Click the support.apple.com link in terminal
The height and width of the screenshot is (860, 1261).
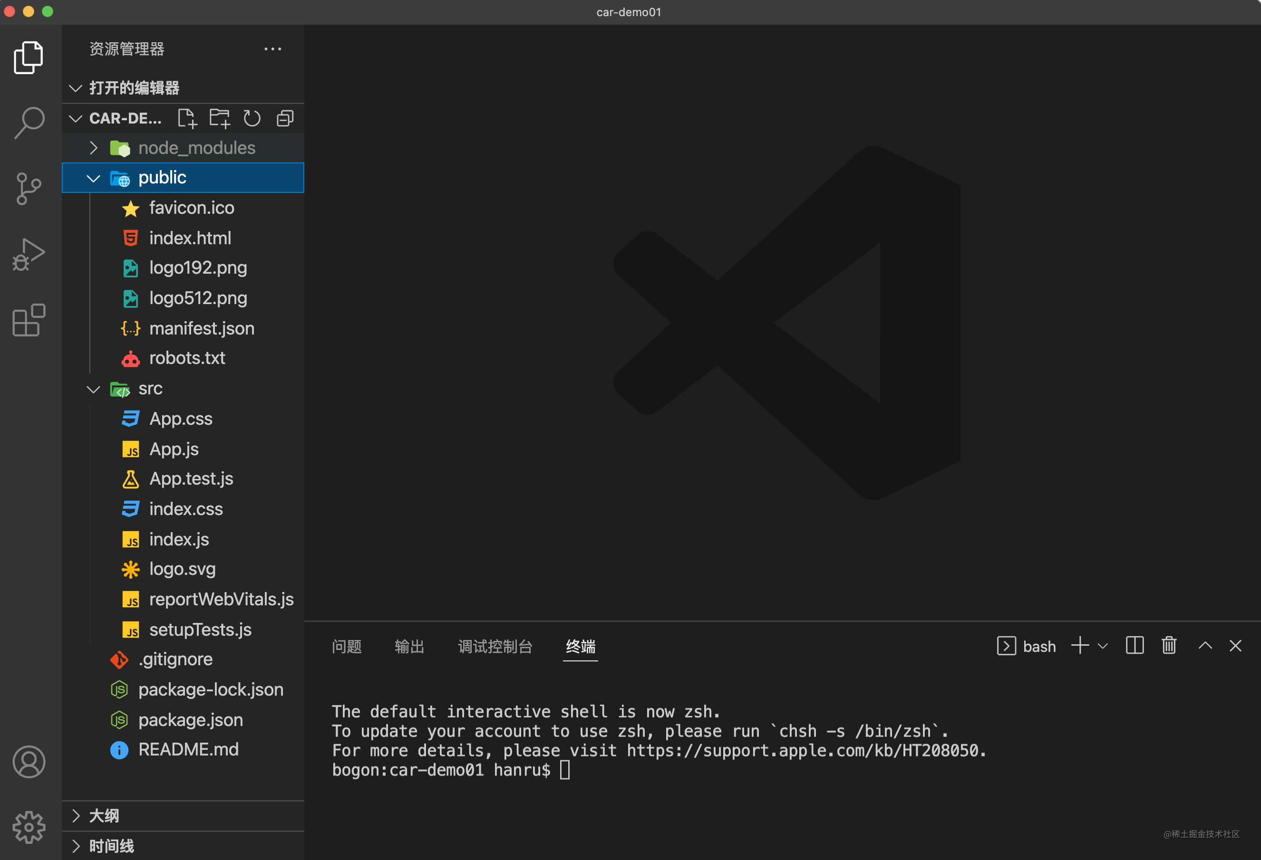click(x=803, y=750)
